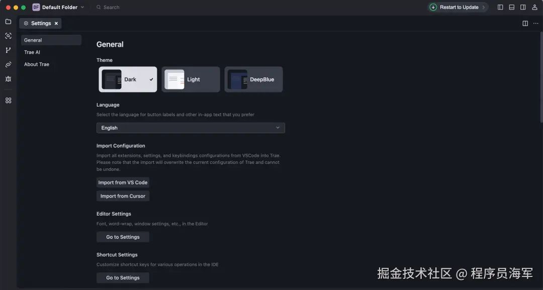Open the Search icon in activity bar
The image size is (543, 290).
[x=9, y=36]
